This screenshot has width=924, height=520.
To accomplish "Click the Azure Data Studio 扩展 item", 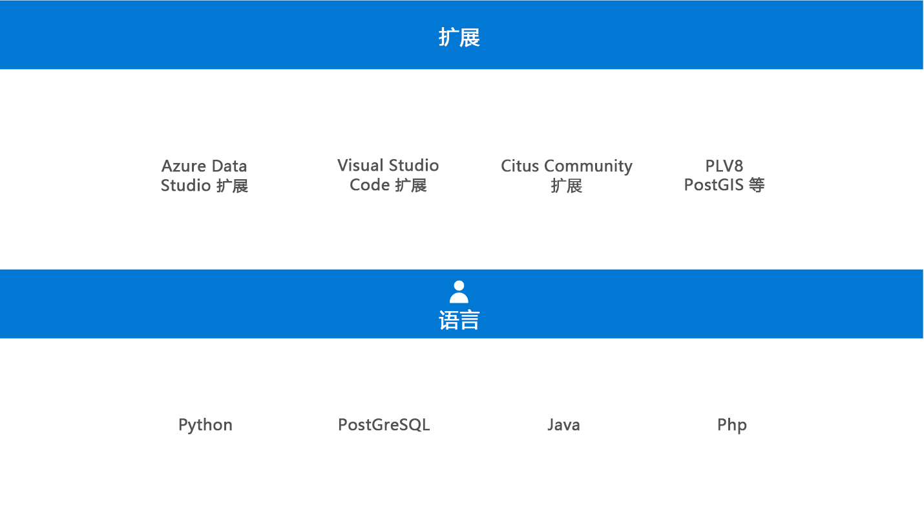I will (204, 175).
